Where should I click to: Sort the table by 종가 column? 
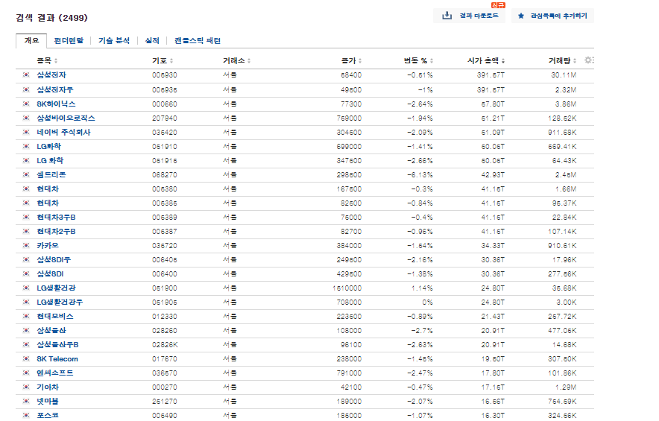click(351, 60)
